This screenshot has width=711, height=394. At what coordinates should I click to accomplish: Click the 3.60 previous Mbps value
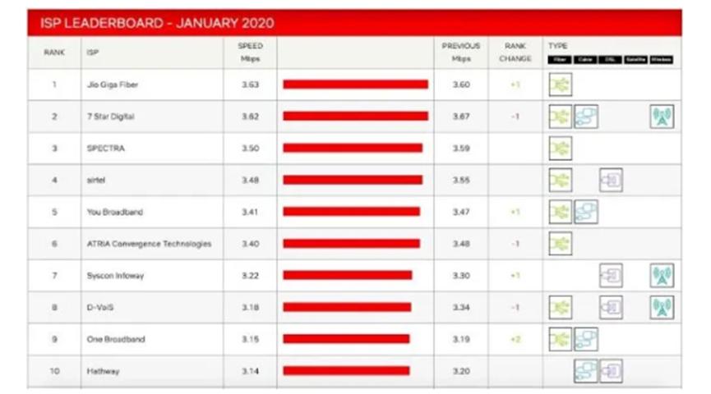[461, 85]
